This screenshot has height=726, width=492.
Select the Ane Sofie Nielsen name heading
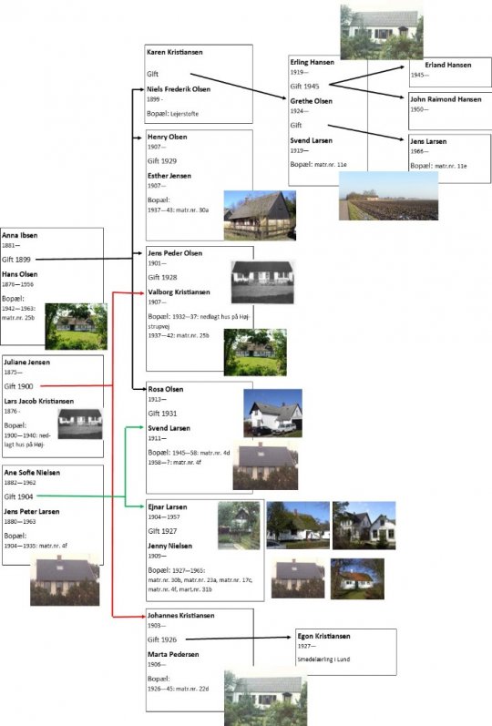pyautogui.click(x=32, y=473)
